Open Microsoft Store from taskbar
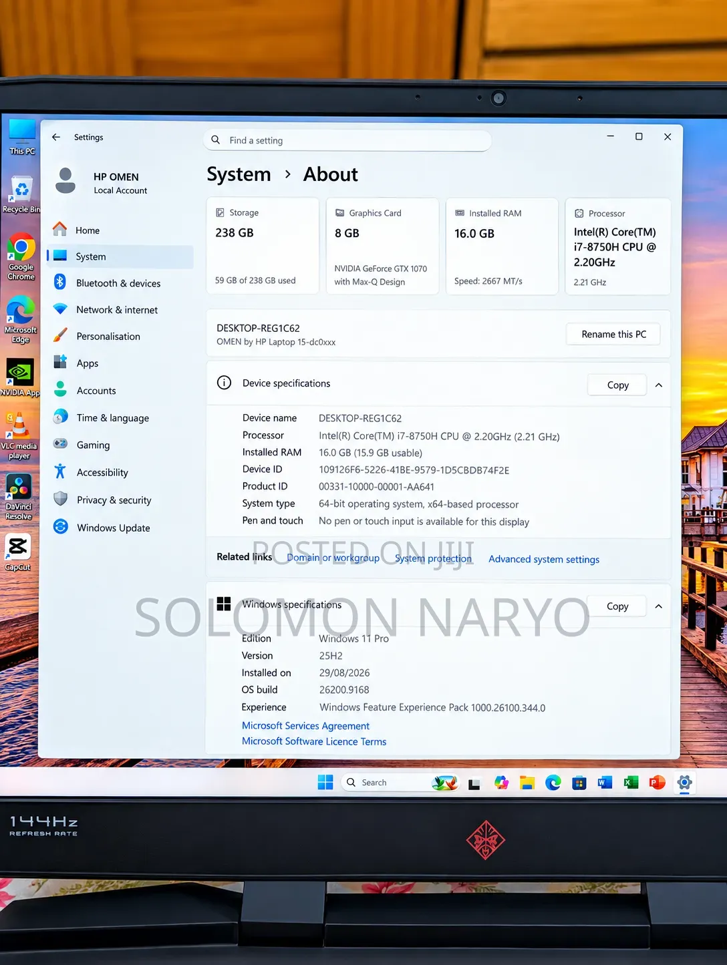The width and height of the screenshot is (727, 965). click(579, 783)
